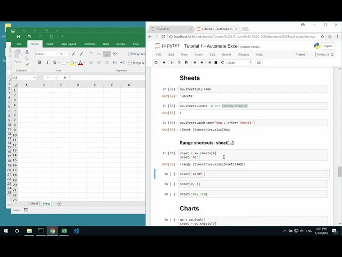Expand the Fill Color dropdown arrow

tap(76, 63)
